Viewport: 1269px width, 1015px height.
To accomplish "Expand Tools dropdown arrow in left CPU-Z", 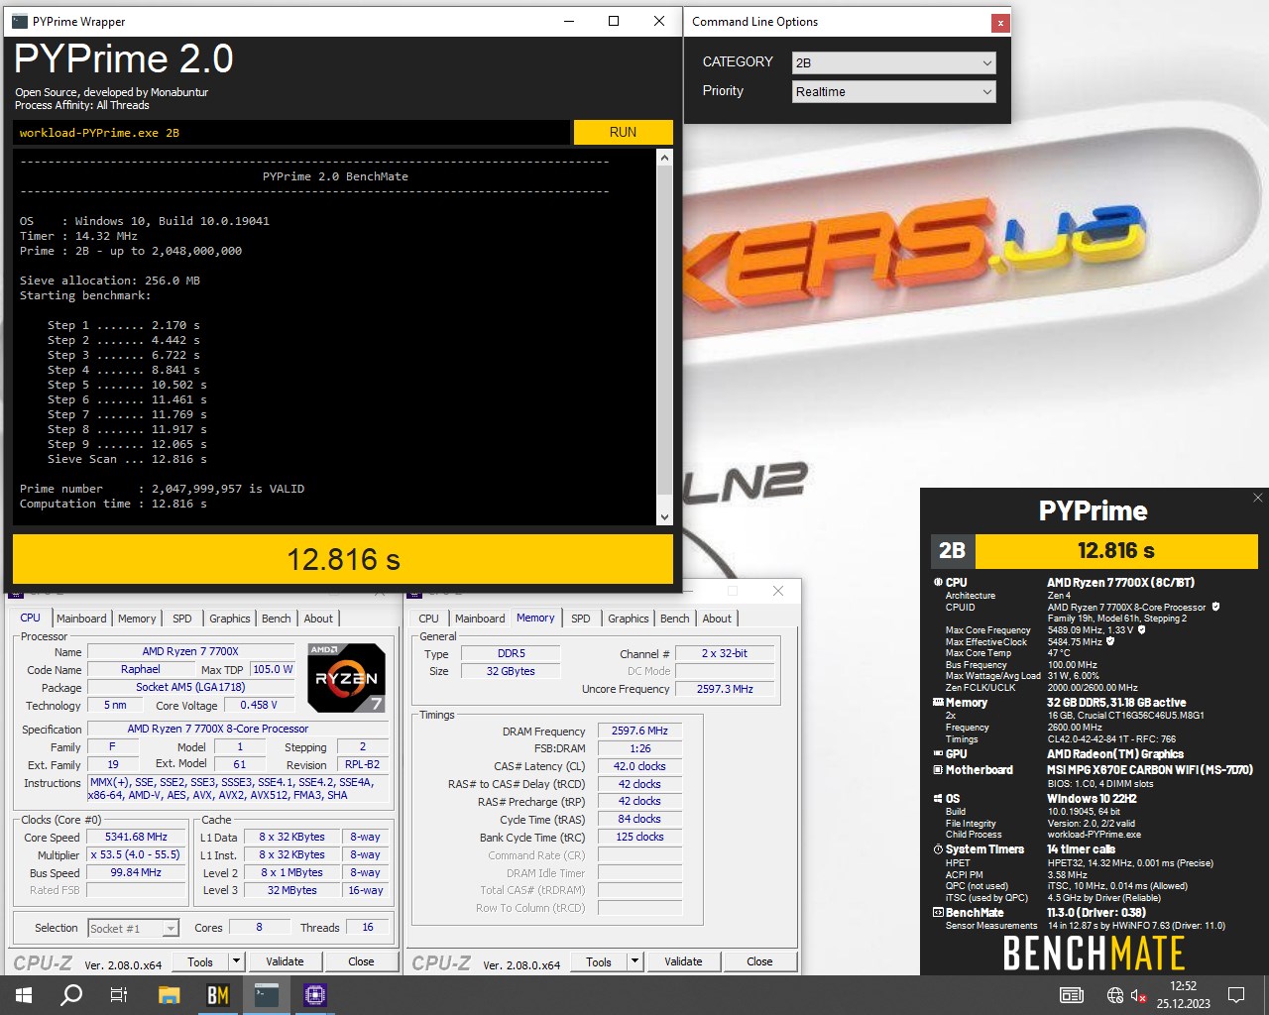I will (x=236, y=961).
